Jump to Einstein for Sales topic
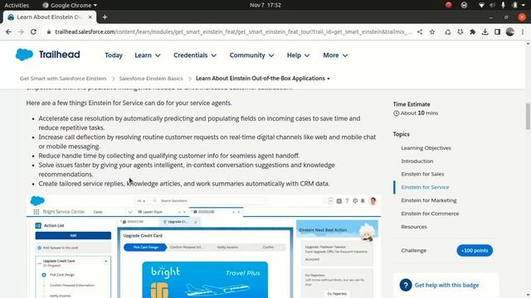 pyautogui.click(x=422, y=174)
